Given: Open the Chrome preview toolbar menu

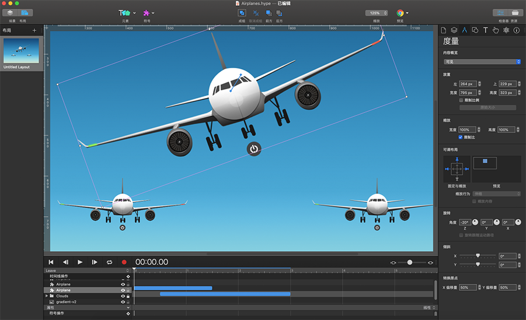Looking at the screenshot, I should pos(403,13).
